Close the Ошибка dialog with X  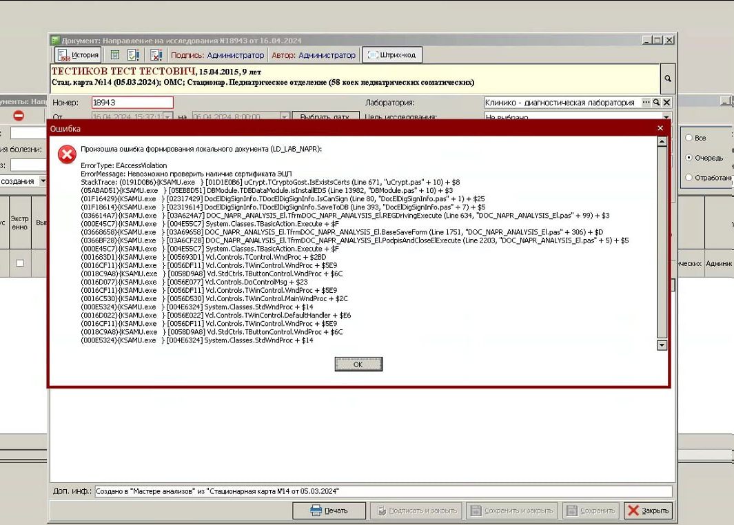(x=660, y=128)
